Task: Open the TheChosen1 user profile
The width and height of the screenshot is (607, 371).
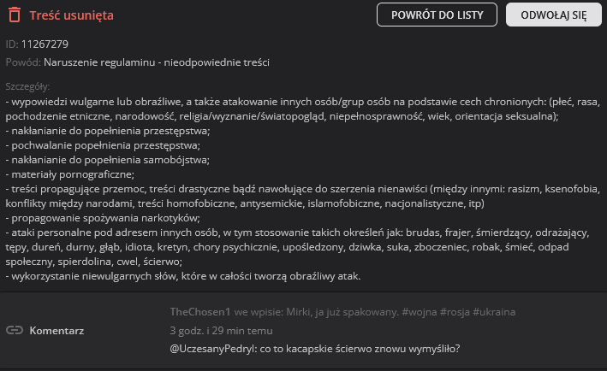Action: tap(201, 312)
